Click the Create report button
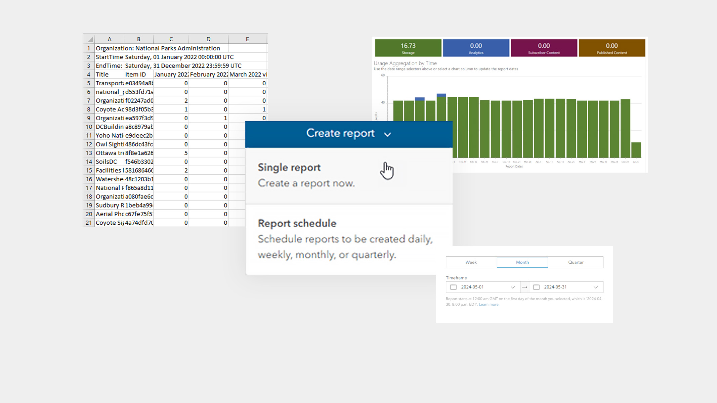Screen dimensions: 717x403 (x=341, y=133)
